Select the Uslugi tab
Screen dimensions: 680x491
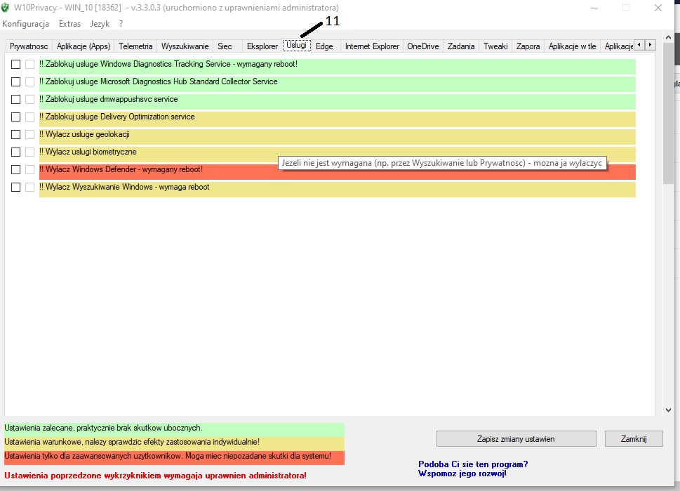coord(296,45)
